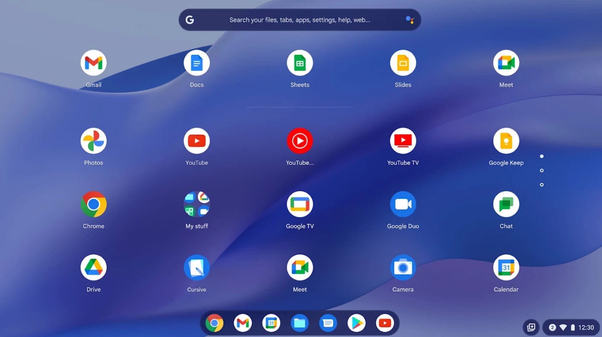Viewport: 602px width, 337px height.
Task: Open the Chat app
Action: coord(506,205)
